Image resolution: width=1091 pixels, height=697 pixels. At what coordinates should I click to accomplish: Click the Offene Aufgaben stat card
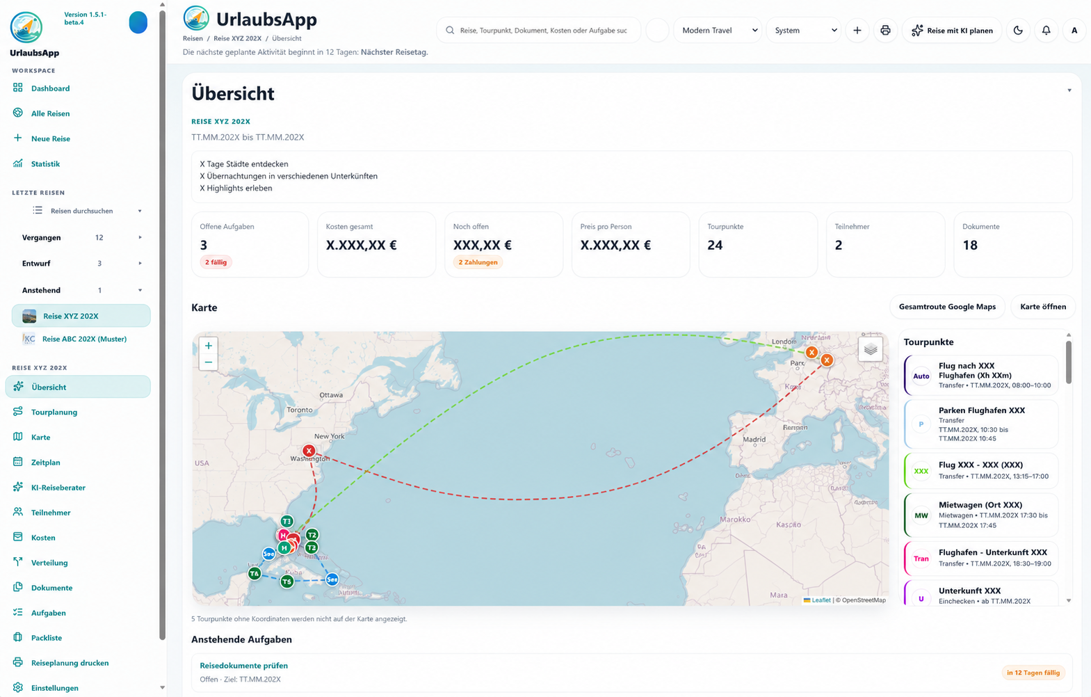click(250, 244)
